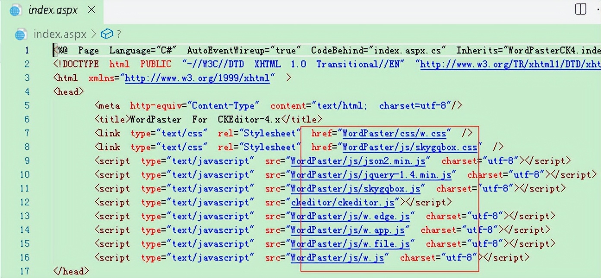Open the WordPaster/js/w.file.js link
Screen dimensions: 601x278
click(350, 244)
